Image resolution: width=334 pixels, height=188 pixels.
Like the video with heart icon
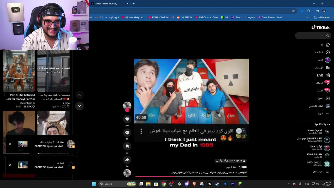click(x=127, y=119)
